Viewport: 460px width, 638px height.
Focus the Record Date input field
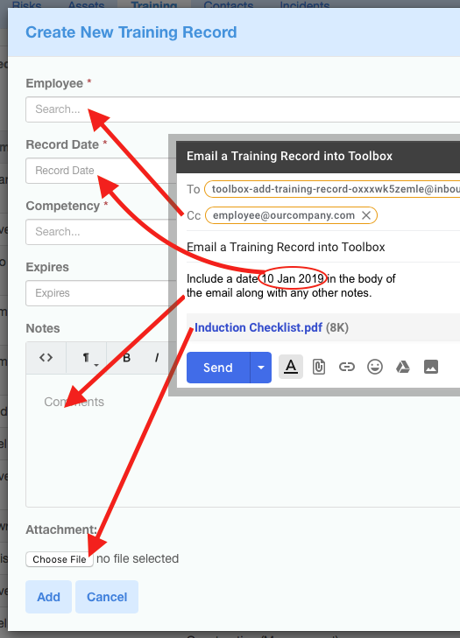(x=97, y=171)
